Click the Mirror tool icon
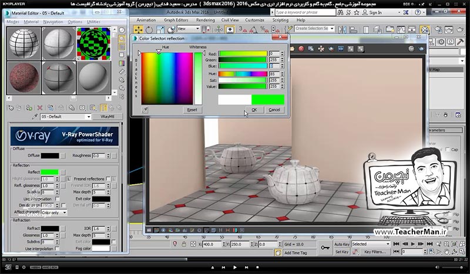 coord(343,29)
